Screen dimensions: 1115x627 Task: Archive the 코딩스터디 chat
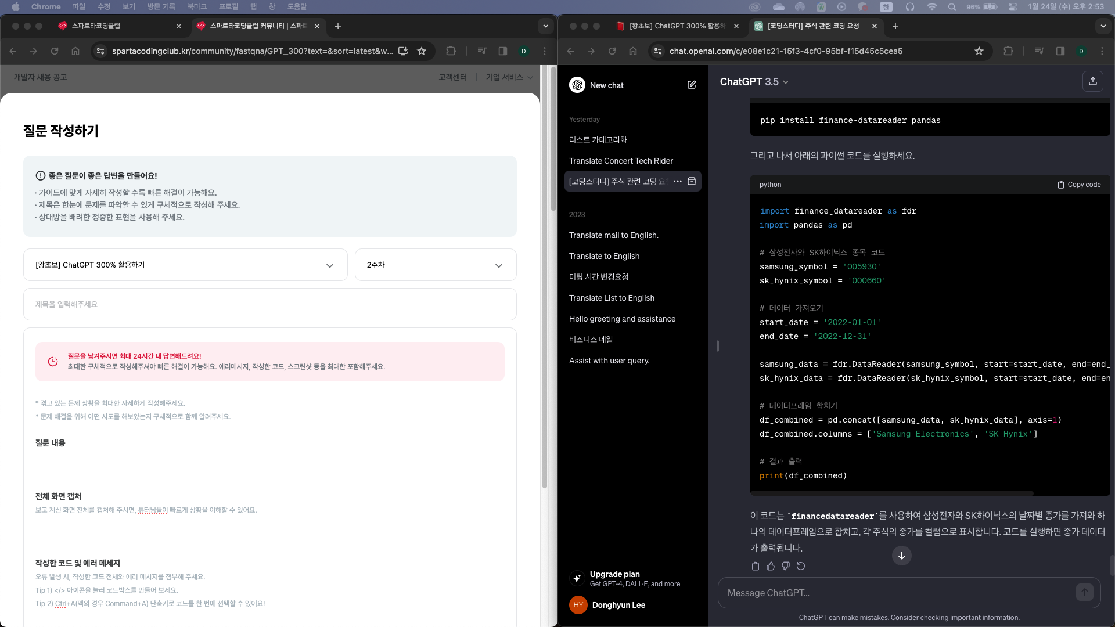(x=692, y=181)
